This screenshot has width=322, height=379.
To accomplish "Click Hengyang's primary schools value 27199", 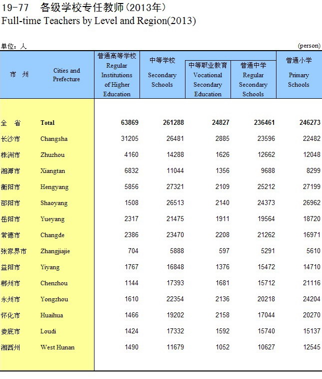I will tap(311, 186).
